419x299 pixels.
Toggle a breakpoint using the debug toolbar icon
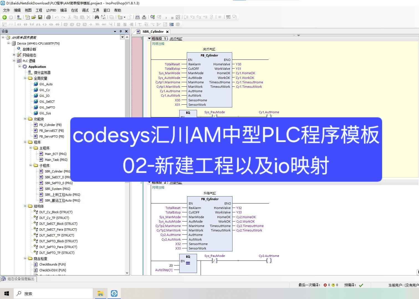coord(177,17)
